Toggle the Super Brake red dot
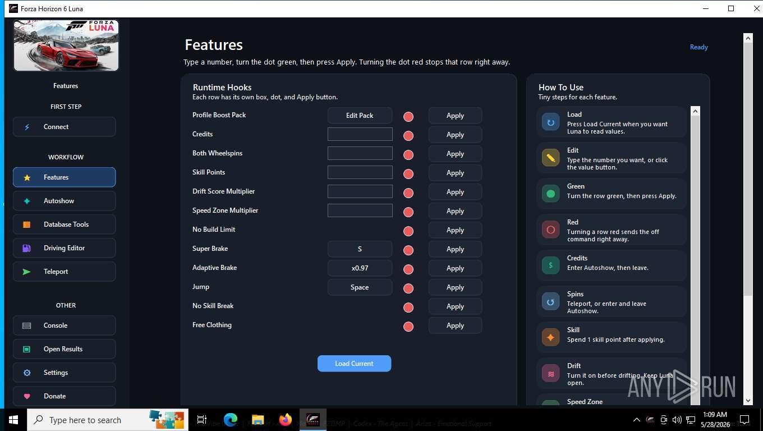The height and width of the screenshot is (431, 763). click(x=408, y=250)
